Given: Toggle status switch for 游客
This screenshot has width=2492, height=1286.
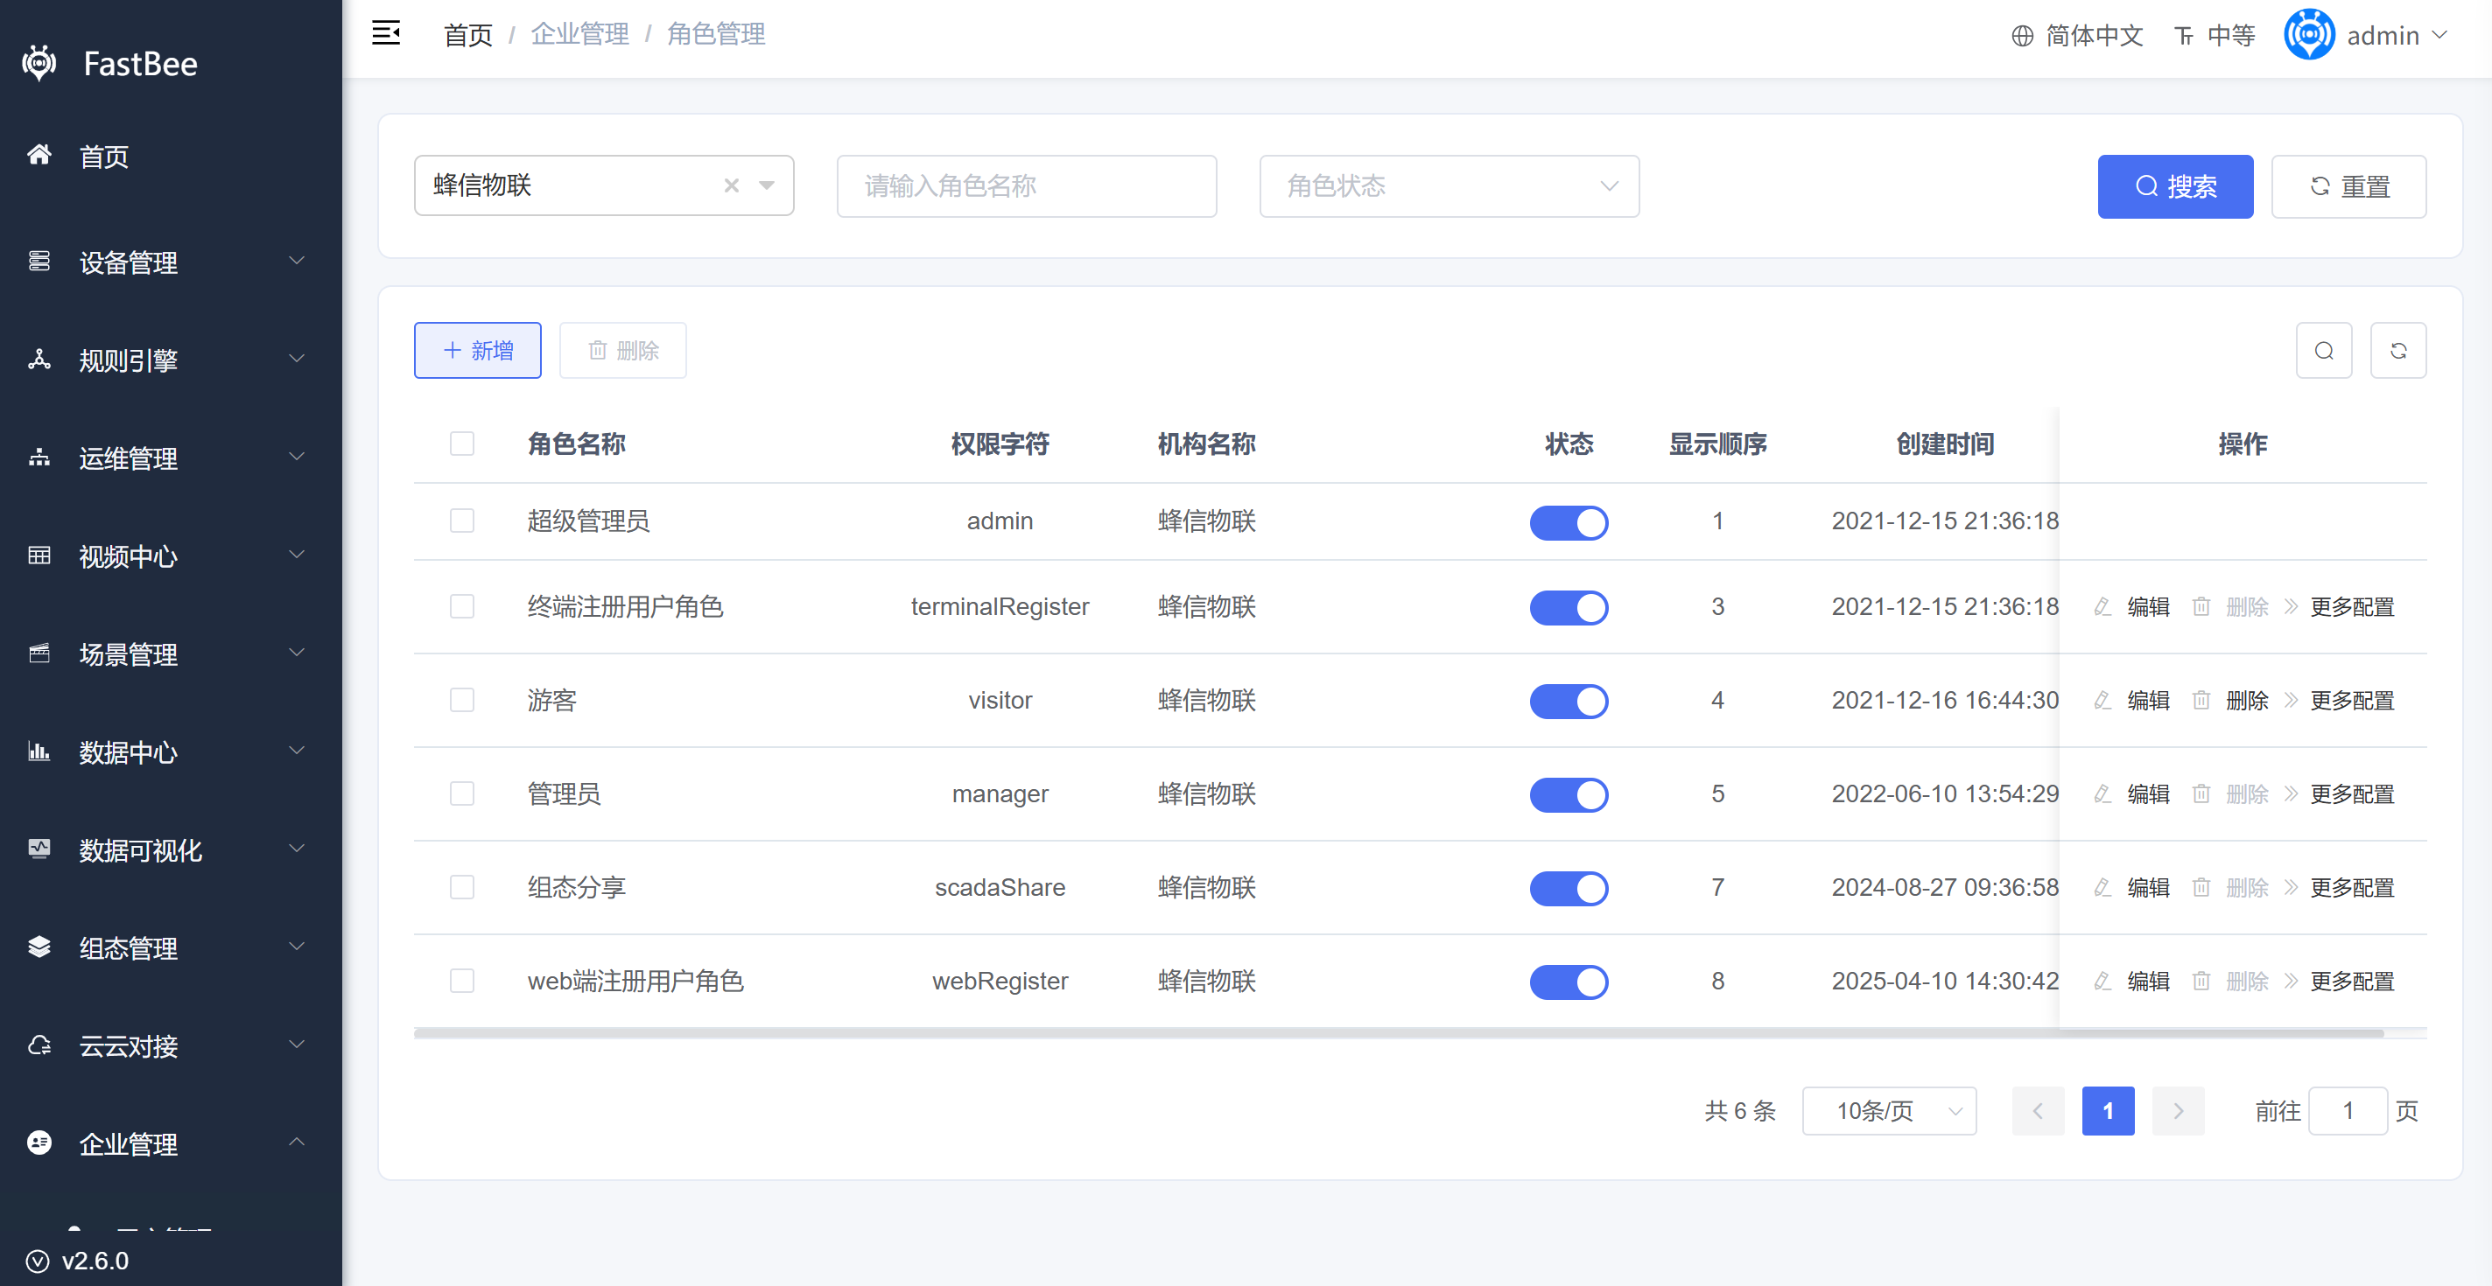Looking at the screenshot, I should tap(1569, 701).
